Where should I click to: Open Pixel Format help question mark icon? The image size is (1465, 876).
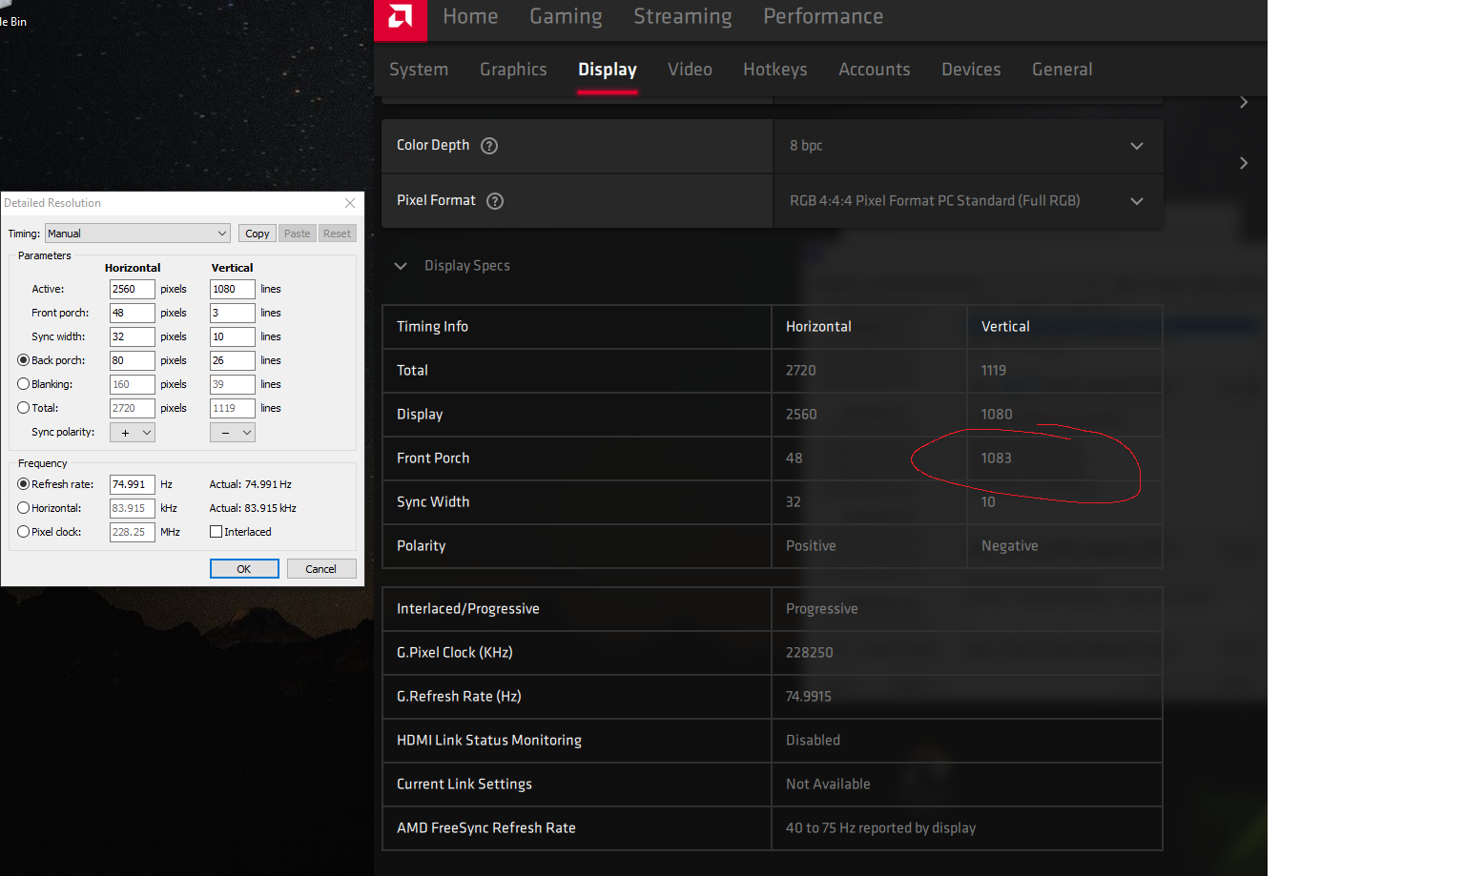pos(495,201)
